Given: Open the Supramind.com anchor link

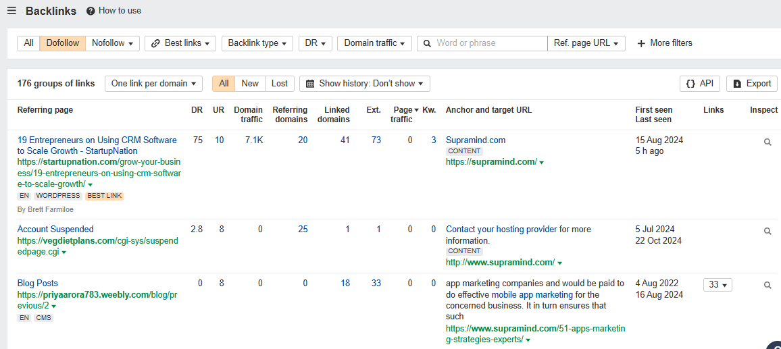Looking at the screenshot, I should tap(476, 140).
